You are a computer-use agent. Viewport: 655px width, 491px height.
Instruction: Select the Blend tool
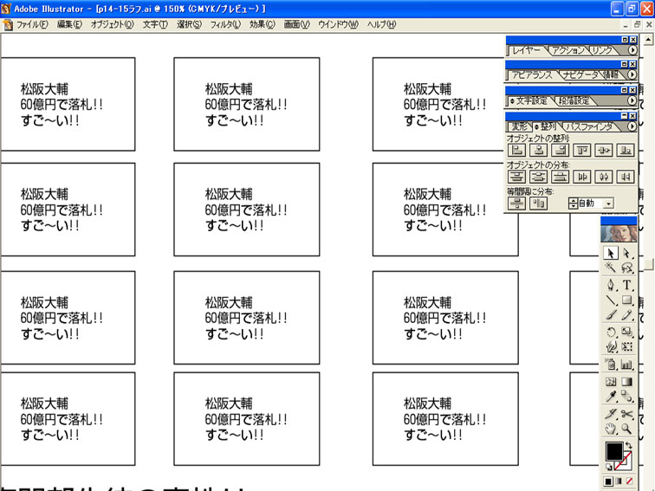(x=626, y=397)
